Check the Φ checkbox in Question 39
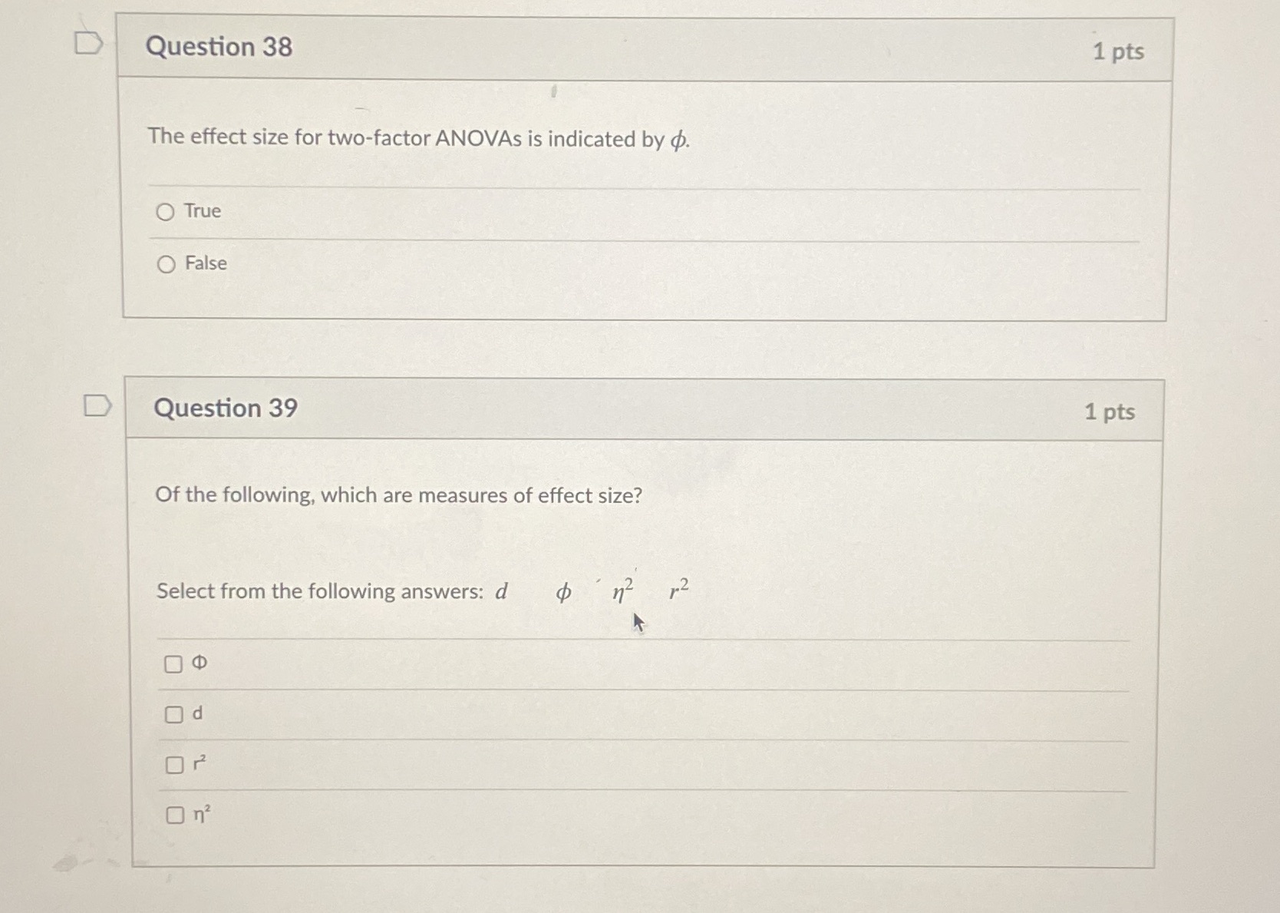Image resolution: width=1280 pixels, height=913 pixels. click(174, 663)
